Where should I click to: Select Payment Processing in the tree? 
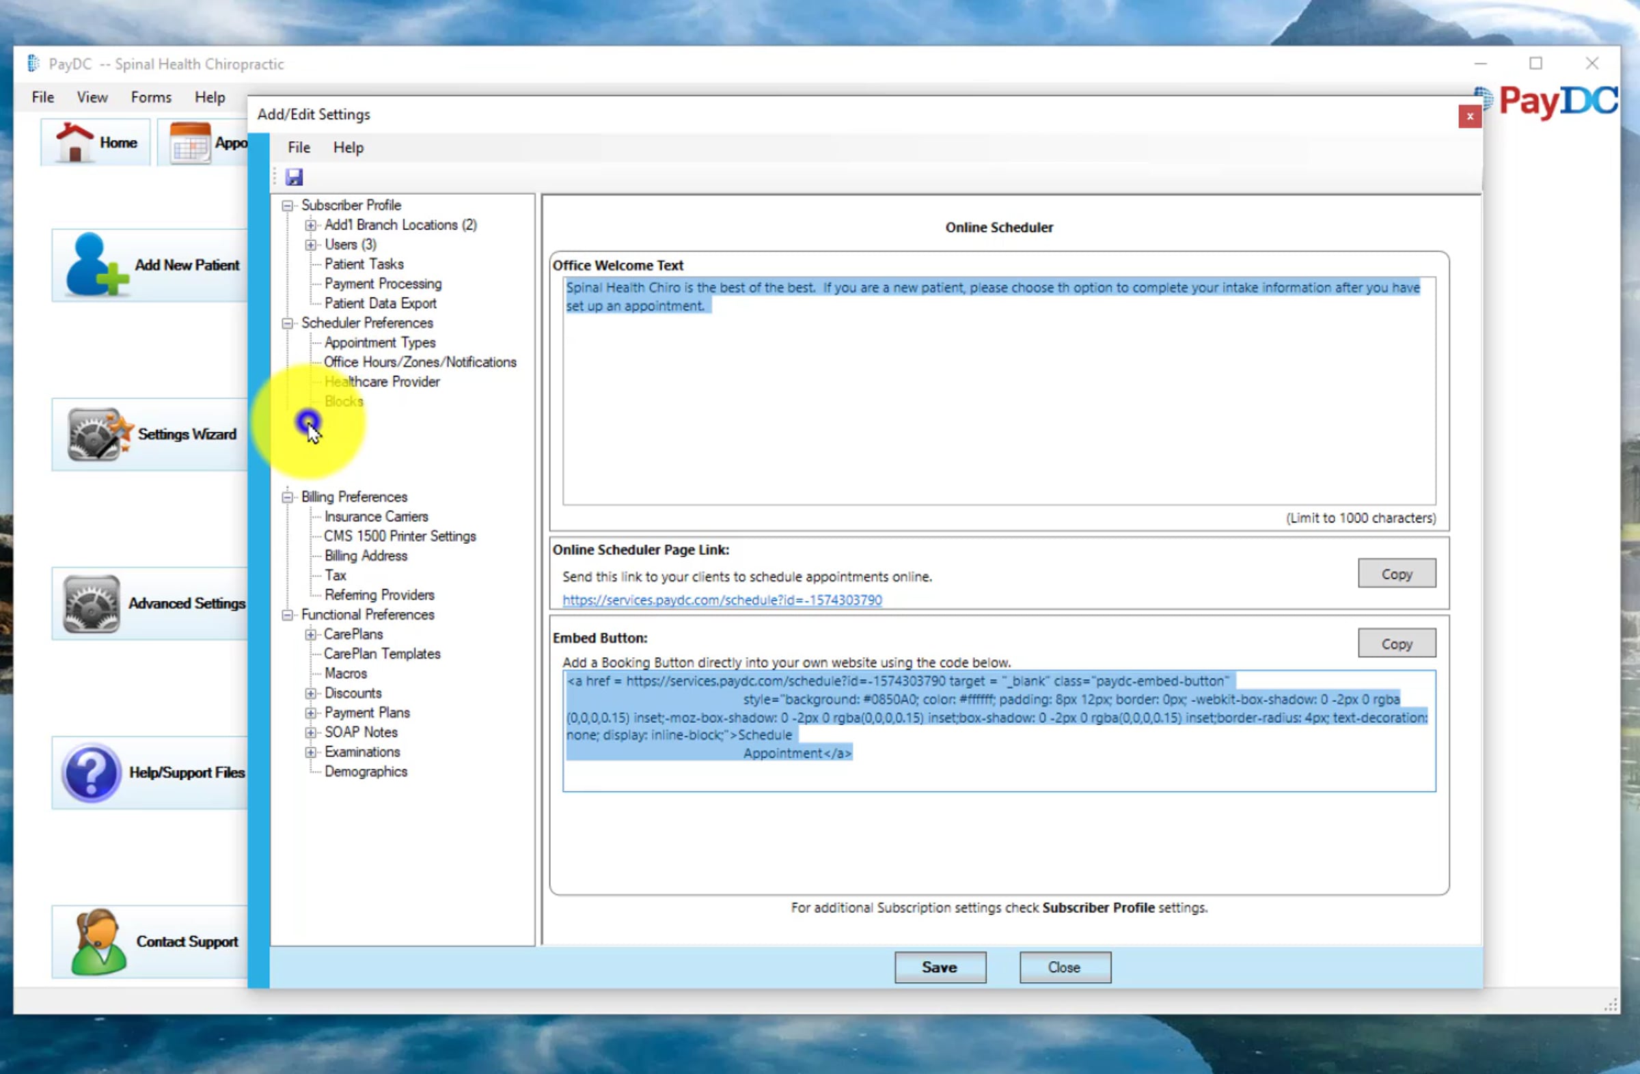coord(383,284)
